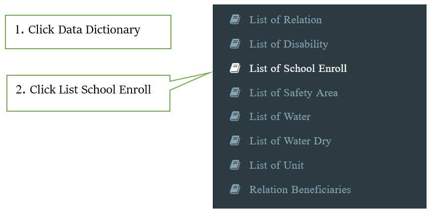The height and width of the screenshot is (212, 430).
Task: Click the book icon beside List of Water Dry
Action: (235, 141)
